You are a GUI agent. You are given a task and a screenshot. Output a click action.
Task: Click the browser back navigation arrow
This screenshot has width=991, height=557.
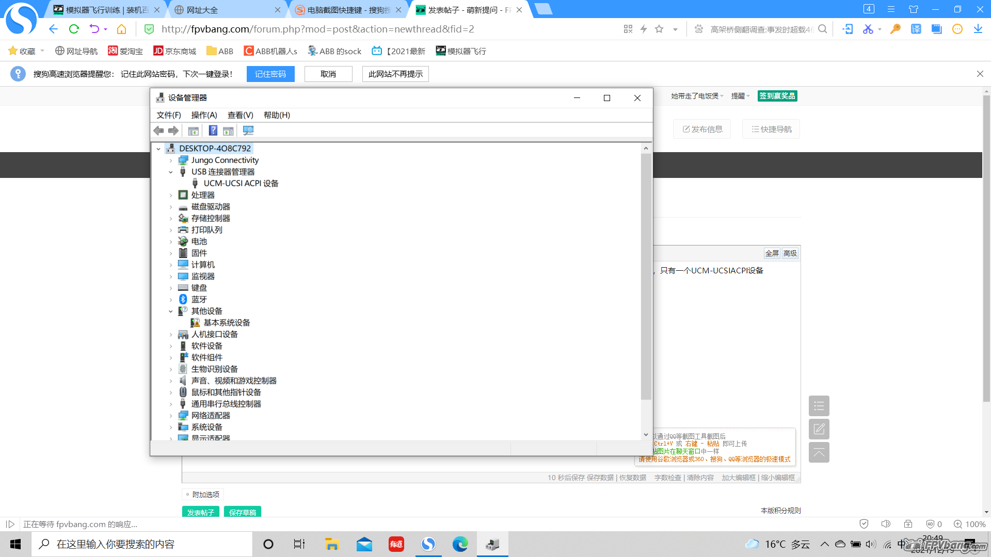click(53, 29)
